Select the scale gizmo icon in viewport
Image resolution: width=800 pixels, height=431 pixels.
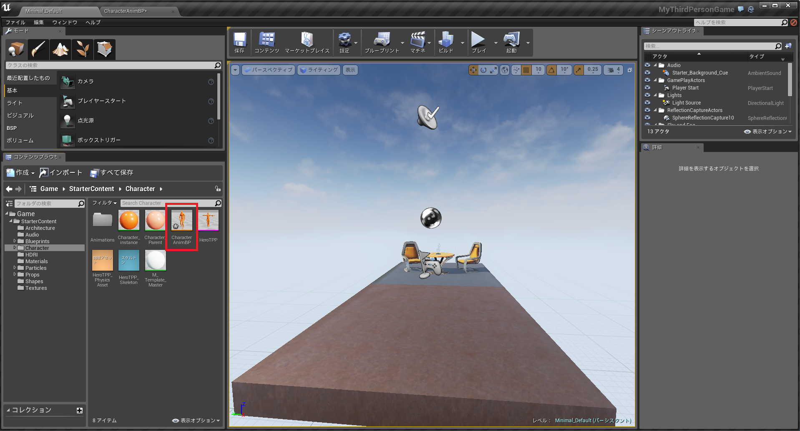click(493, 70)
